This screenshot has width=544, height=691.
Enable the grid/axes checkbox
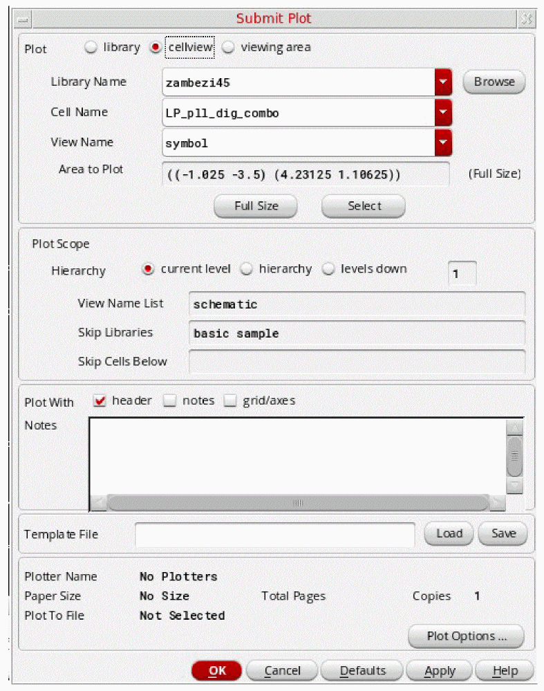click(230, 400)
